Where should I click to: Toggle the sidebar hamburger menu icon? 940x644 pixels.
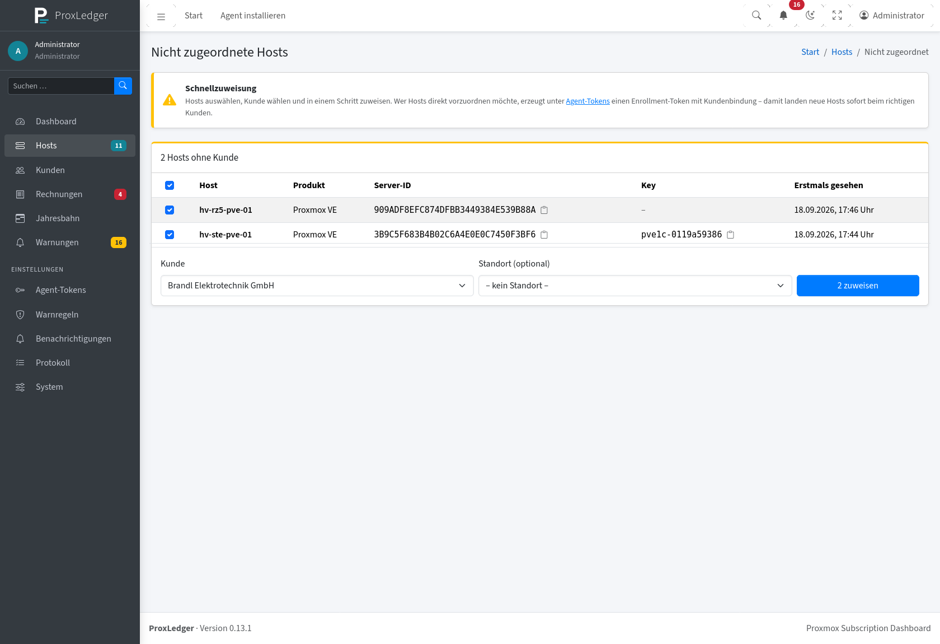(161, 16)
